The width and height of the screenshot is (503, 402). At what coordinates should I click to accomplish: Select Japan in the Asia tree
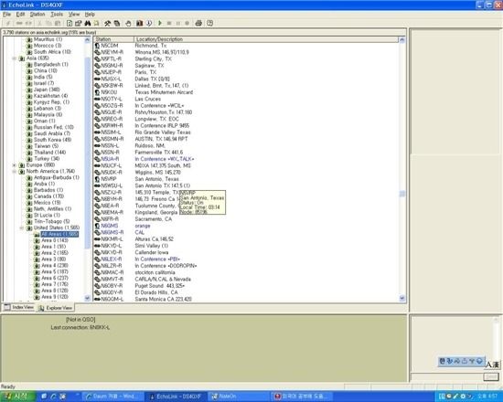coord(47,90)
